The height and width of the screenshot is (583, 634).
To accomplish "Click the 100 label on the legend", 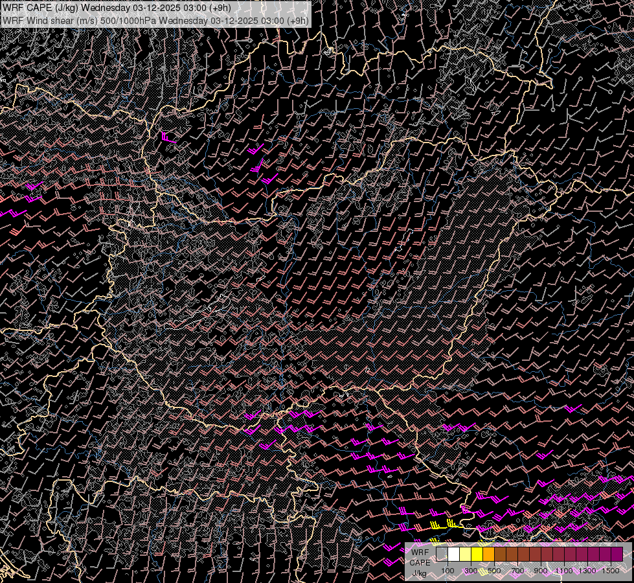I will click(x=447, y=571).
